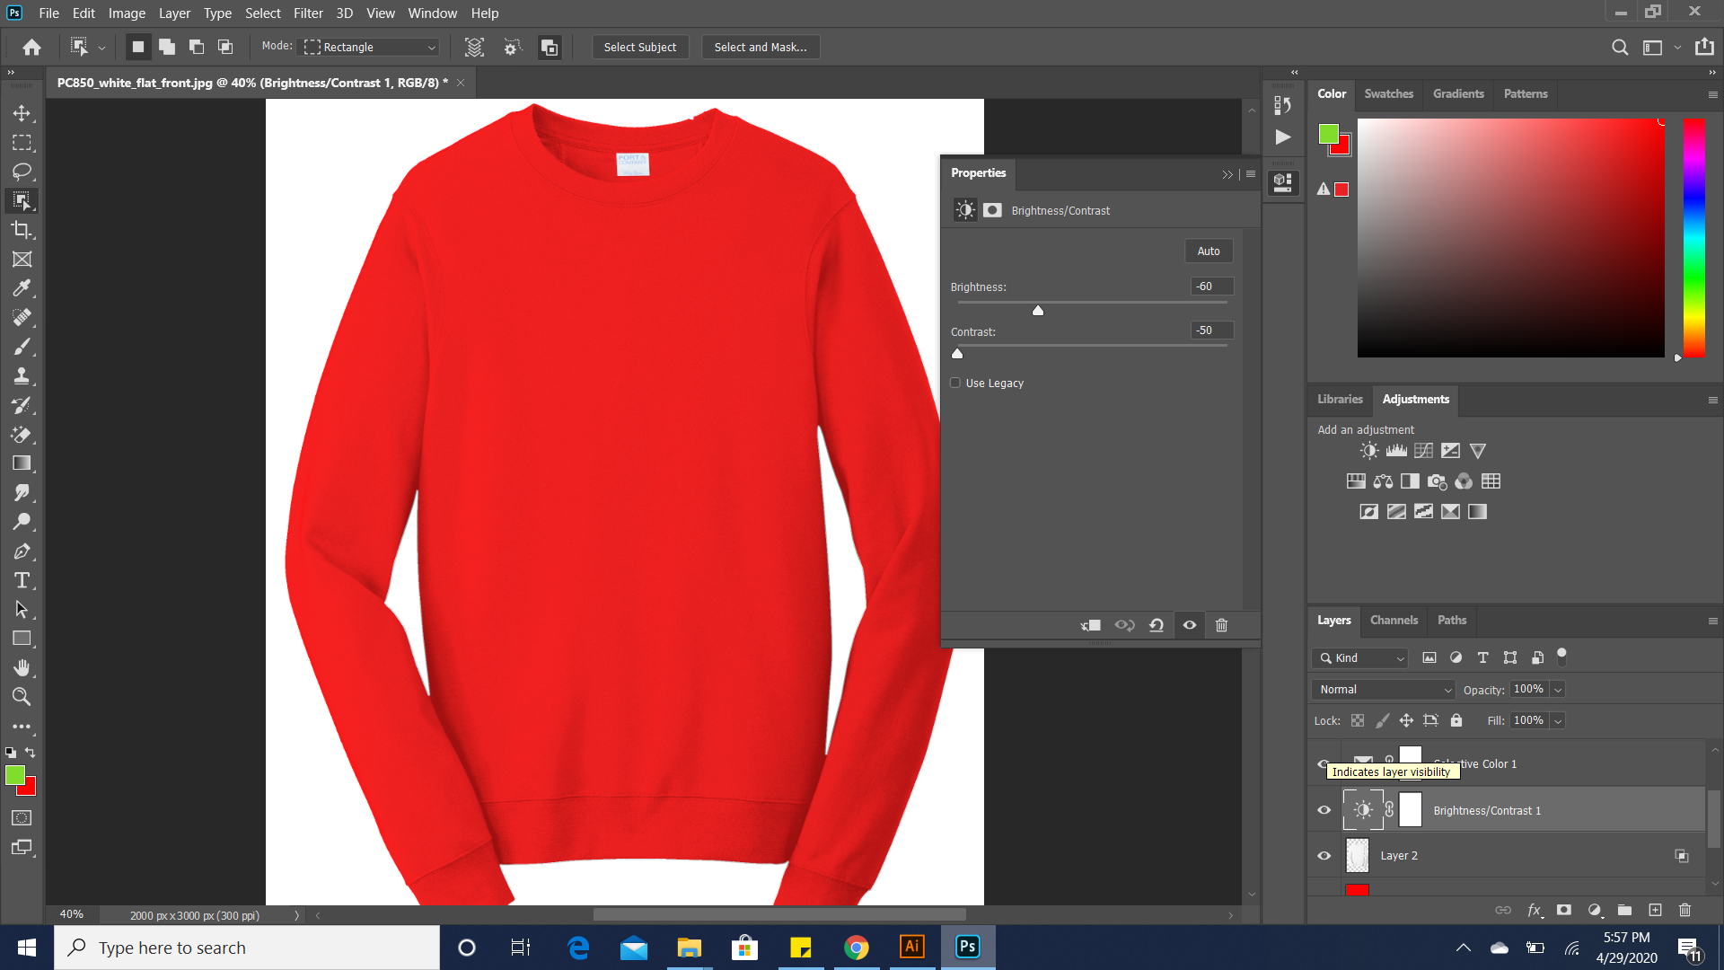Toggle visibility of Layer 2
The height and width of the screenshot is (970, 1724).
click(x=1324, y=856)
